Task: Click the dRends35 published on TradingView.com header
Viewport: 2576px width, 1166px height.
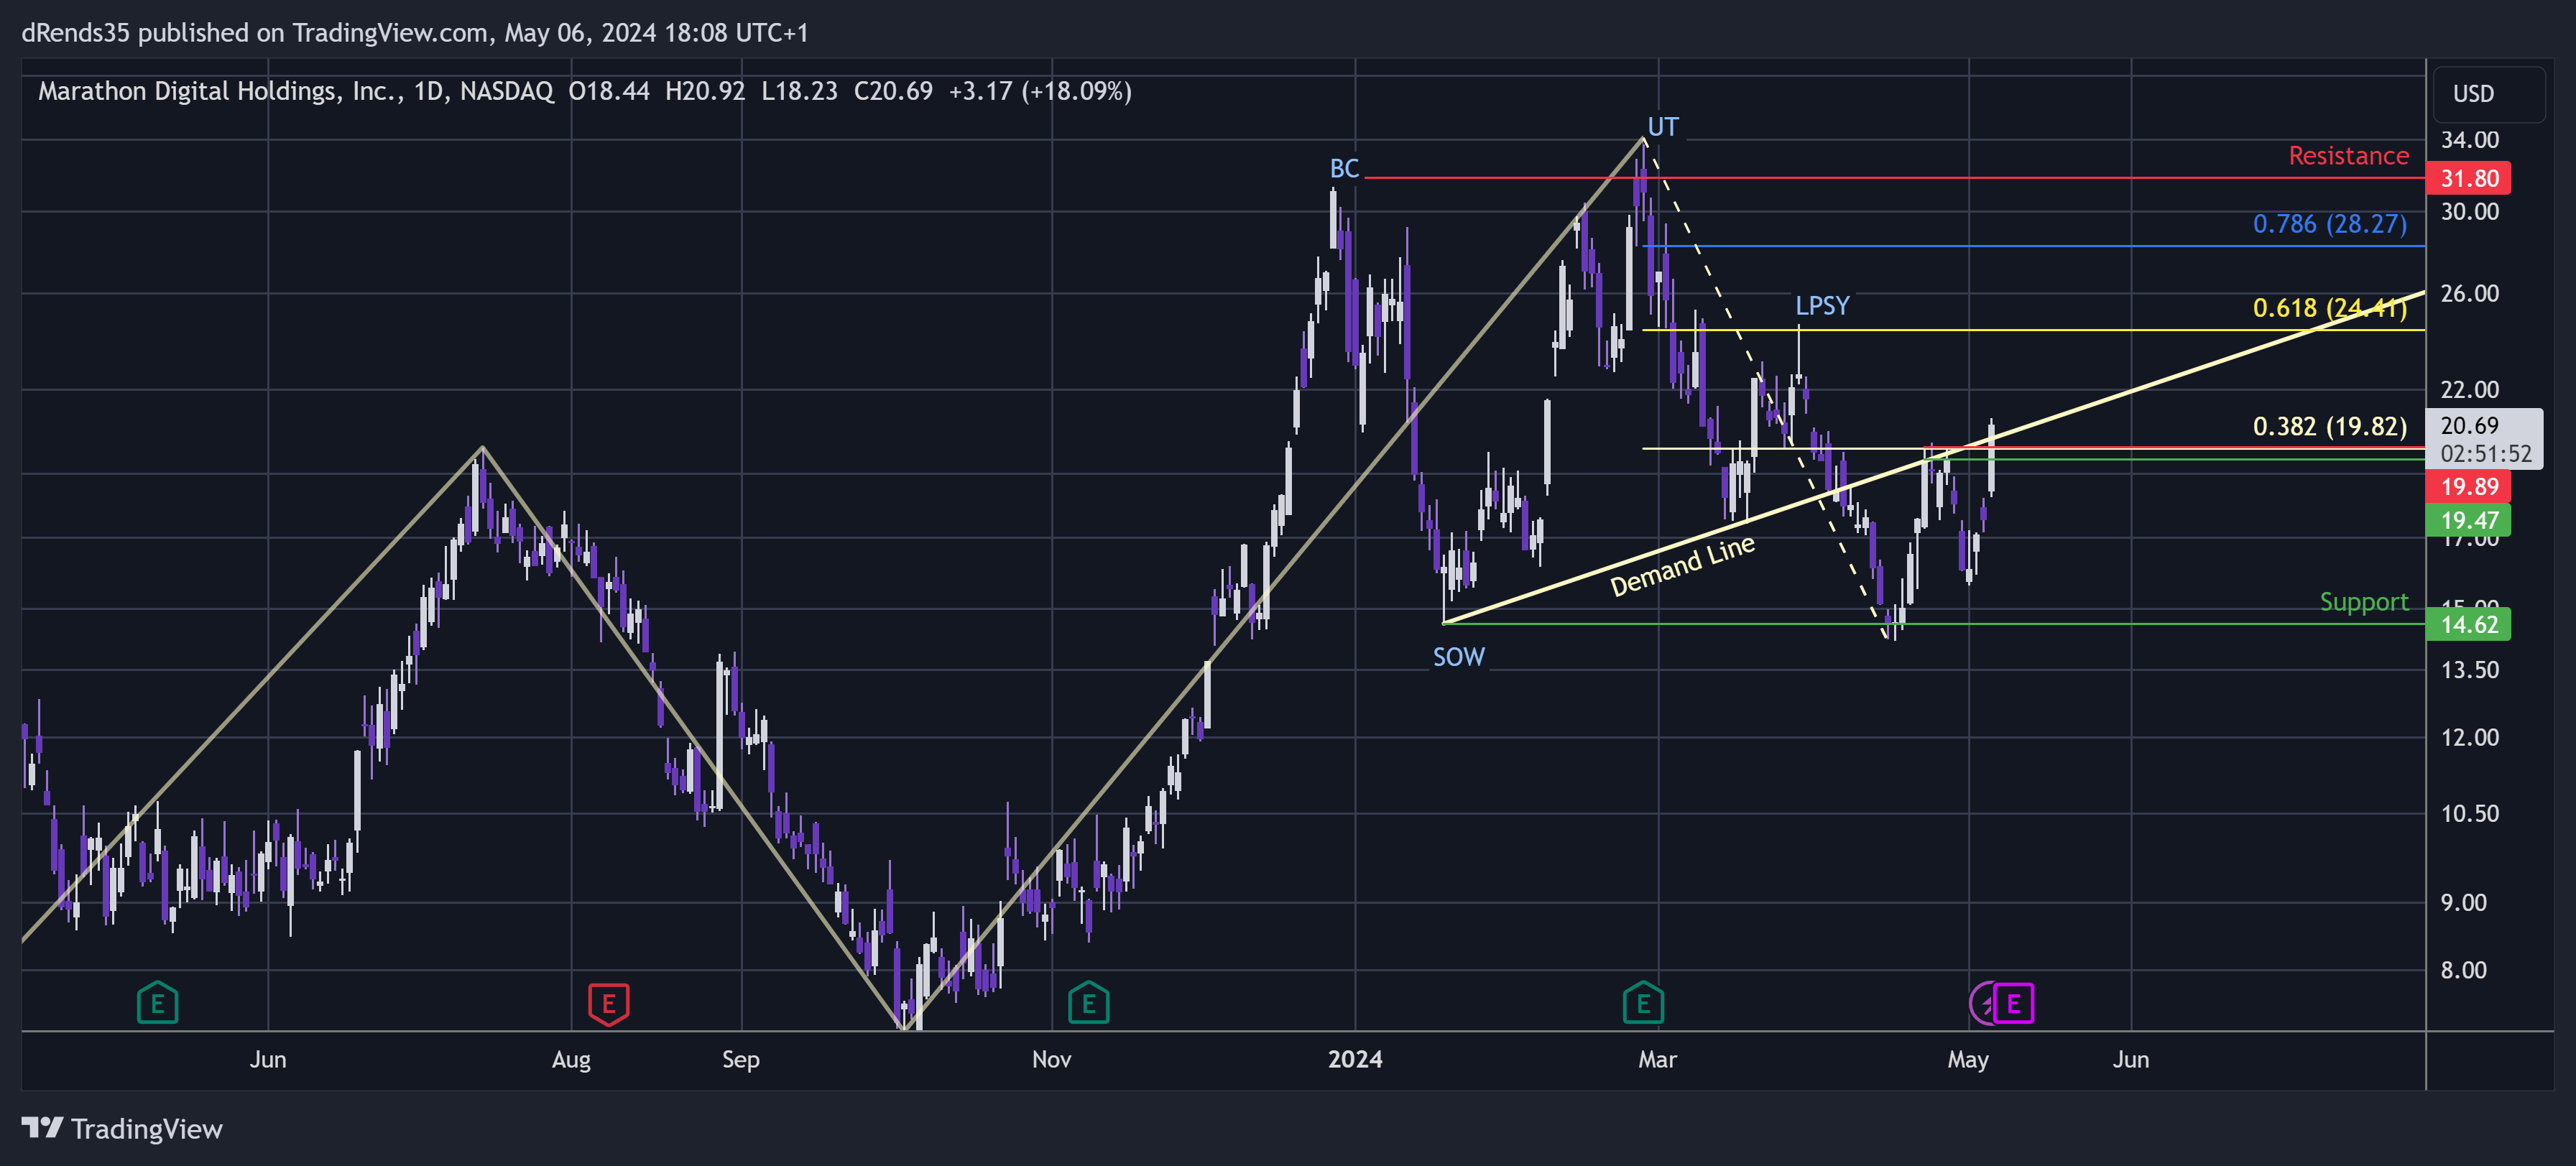Action: (x=415, y=33)
